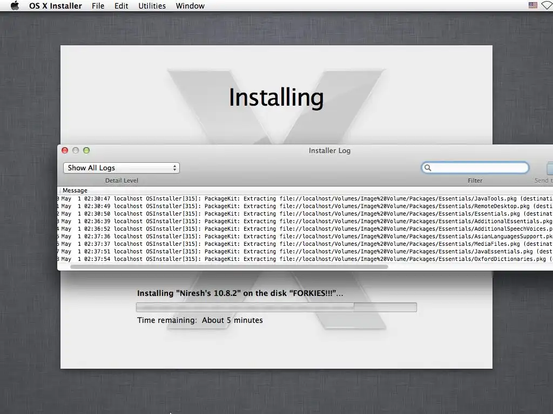Select the RemoteDesktop.pkg log row
Viewport: 553px width, 414px height.
click(x=305, y=206)
